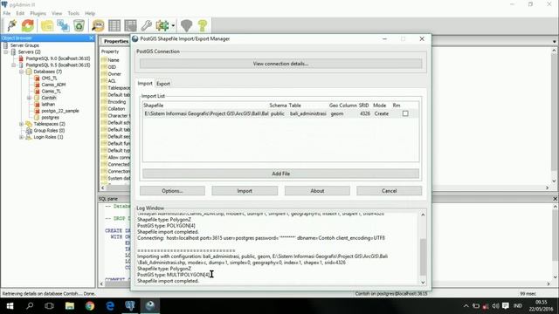The width and height of the screenshot is (559, 314).
Task: Expand the Contoh database node
Action: coord(29,98)
